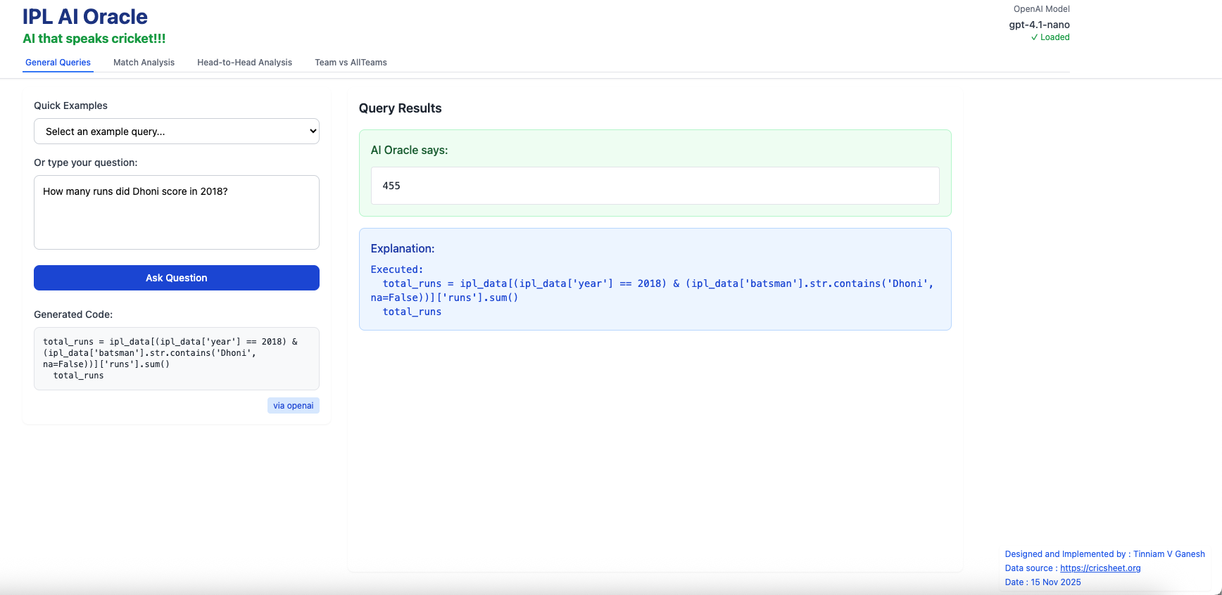The width and height of the screenshot is (1222, 595).
Task: Click the IPL AI Oracle title
Action: [85, 17]
